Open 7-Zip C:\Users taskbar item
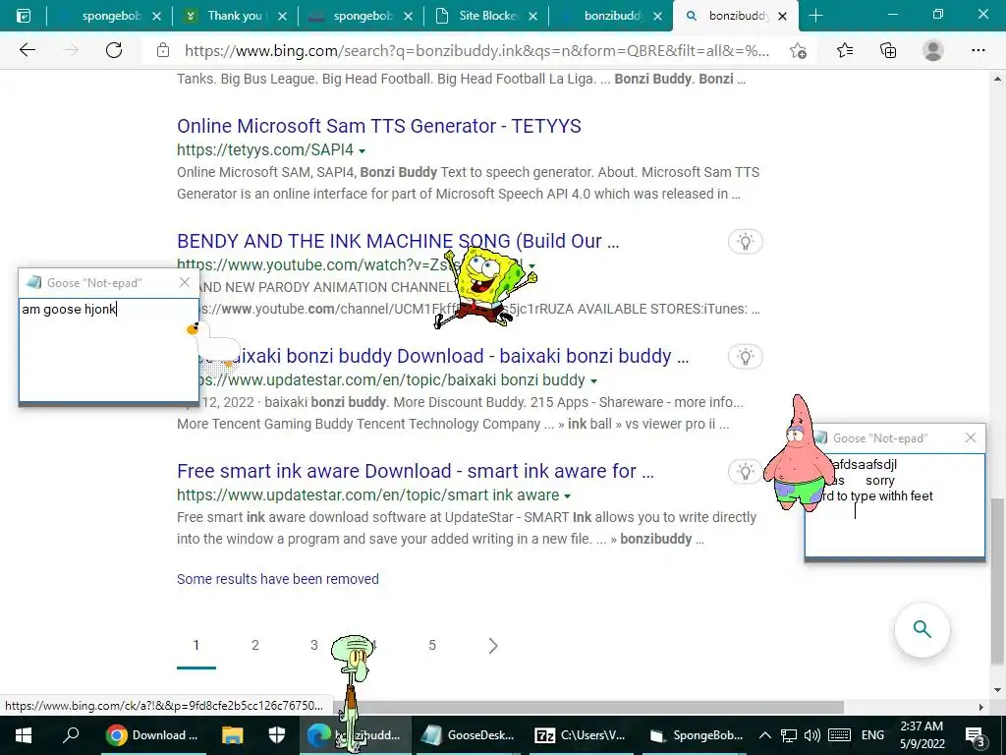1006x755 pixels. (580, 735)
